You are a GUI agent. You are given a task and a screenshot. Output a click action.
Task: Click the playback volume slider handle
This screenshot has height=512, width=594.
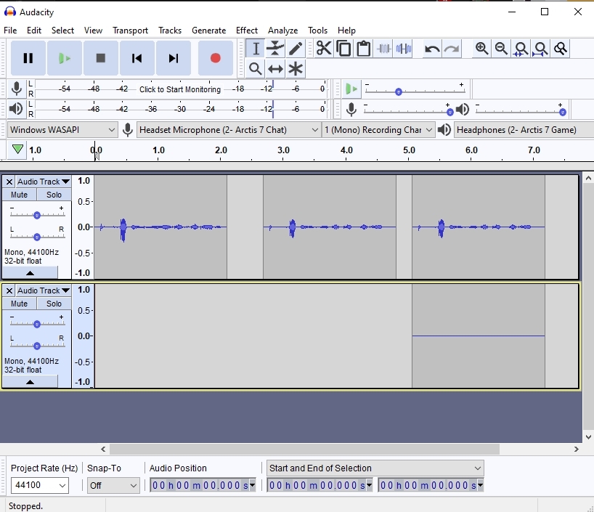[x=563, y=112]
